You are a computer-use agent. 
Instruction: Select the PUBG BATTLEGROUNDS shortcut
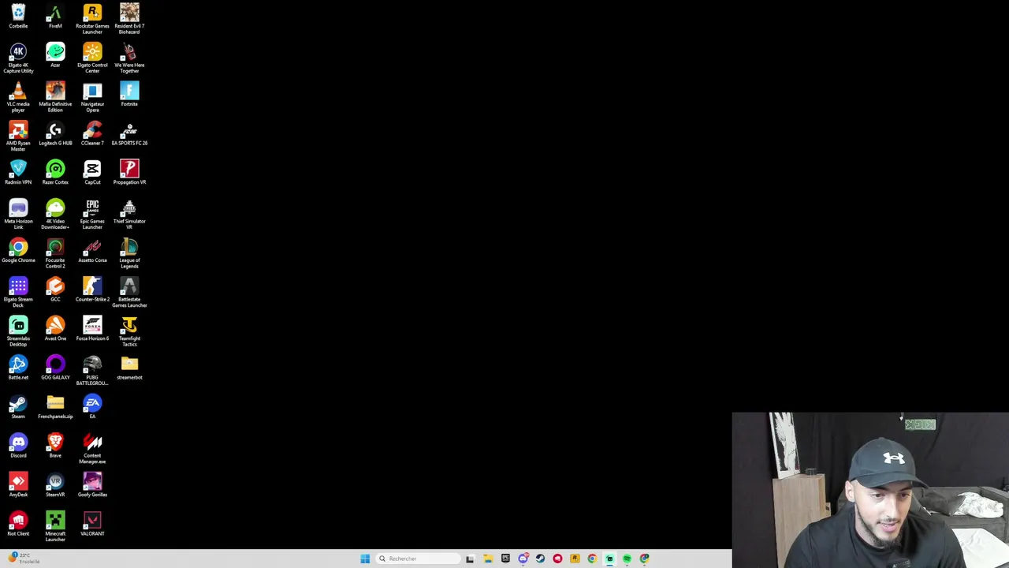(x=92, y=371)
